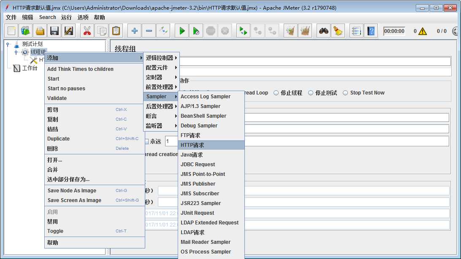
Task: Start the test with green play icon
Action: pos(182,31)
